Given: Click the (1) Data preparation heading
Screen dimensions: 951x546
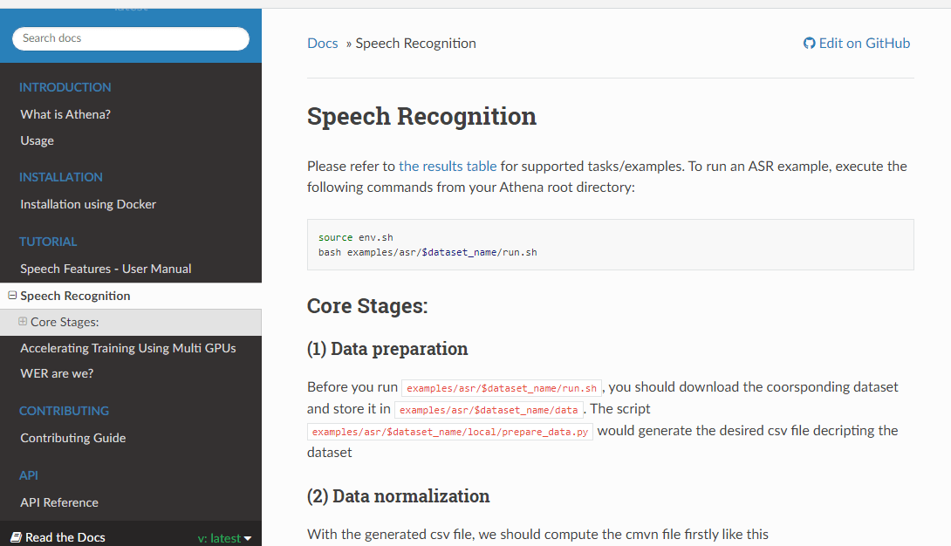Looking at the screenshot, I should click(x=387, y=349).
